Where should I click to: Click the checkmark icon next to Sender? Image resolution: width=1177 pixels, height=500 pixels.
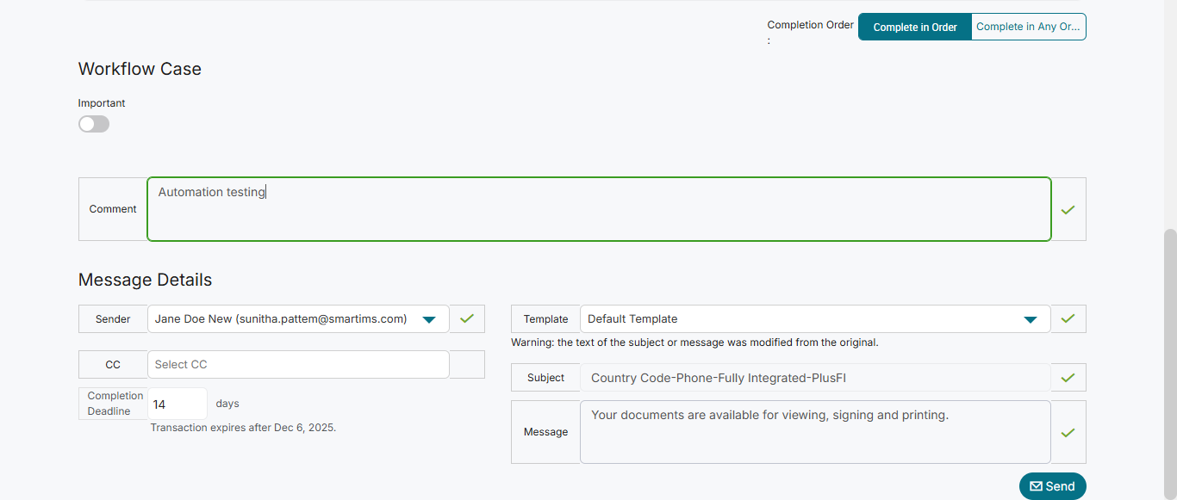click(467, 318)
